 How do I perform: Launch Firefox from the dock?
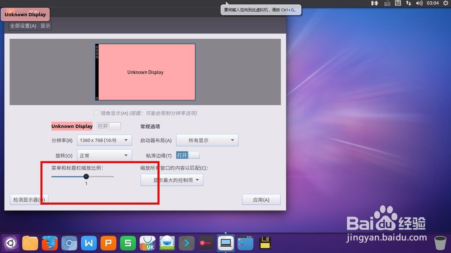coord(50,243)
